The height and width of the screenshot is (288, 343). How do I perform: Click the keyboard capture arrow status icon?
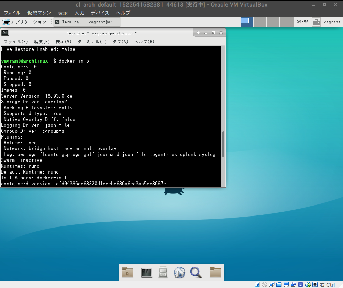click(315, 285)
